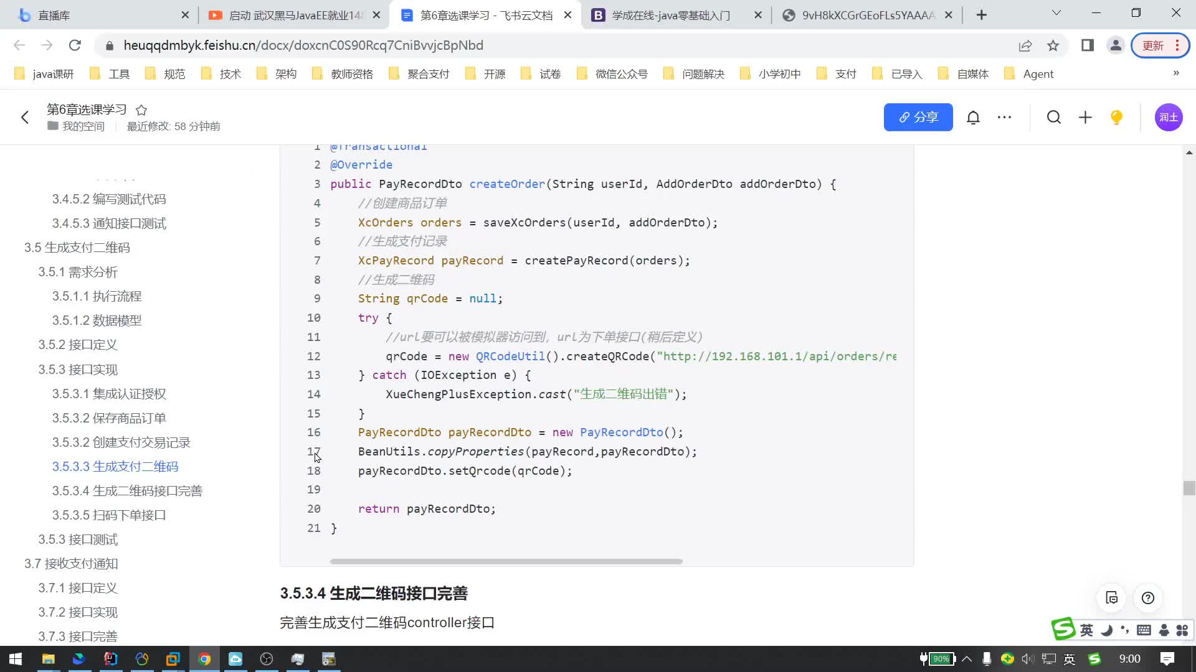The image size is (1196, 672).
Task: Bookmark this page with star icon
Action: coord(1053,45)
